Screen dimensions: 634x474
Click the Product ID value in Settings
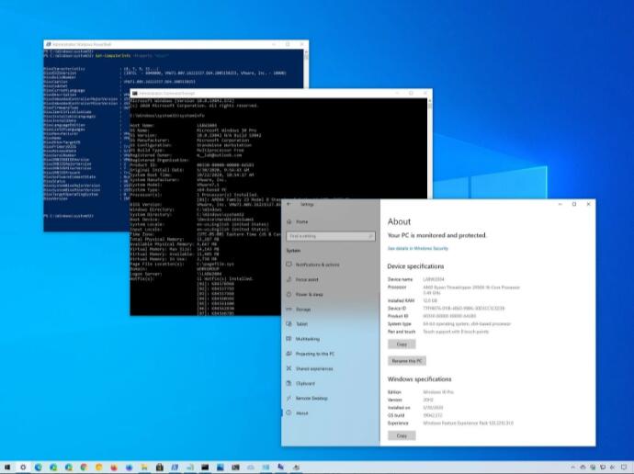(449, 316)
